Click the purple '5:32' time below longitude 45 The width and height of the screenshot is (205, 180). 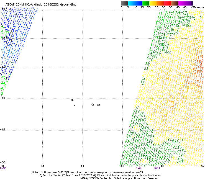(3, 168)
